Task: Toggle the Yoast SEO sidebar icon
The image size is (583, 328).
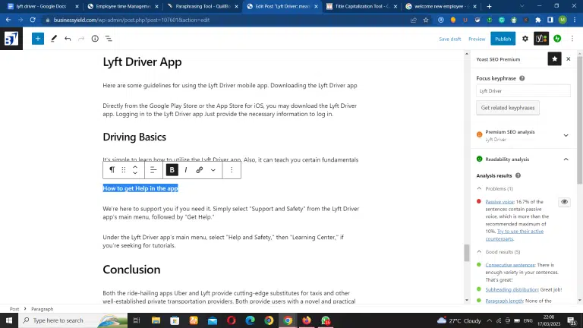Action: (x=541, y=39)
